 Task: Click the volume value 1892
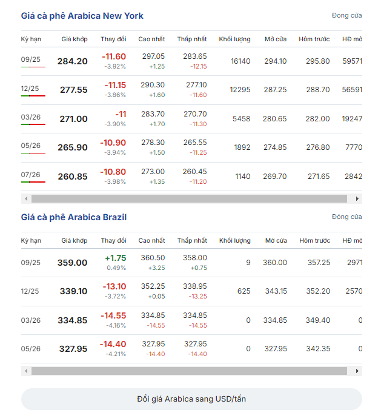pyautogui.click(x=242, y=147)
